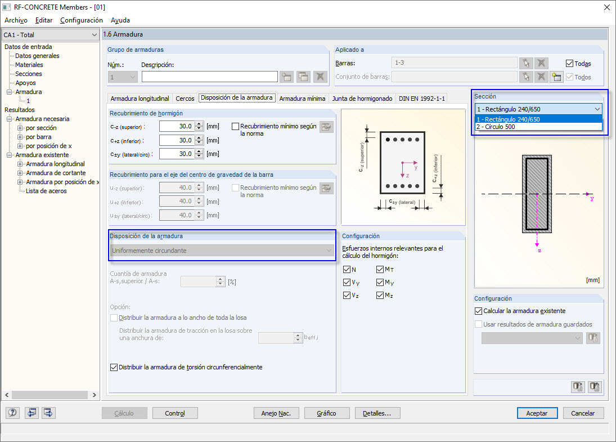This screenshot has width=616, height=442.
Task: Open Anejo Nac. settings
Action: tap(276, 413)
